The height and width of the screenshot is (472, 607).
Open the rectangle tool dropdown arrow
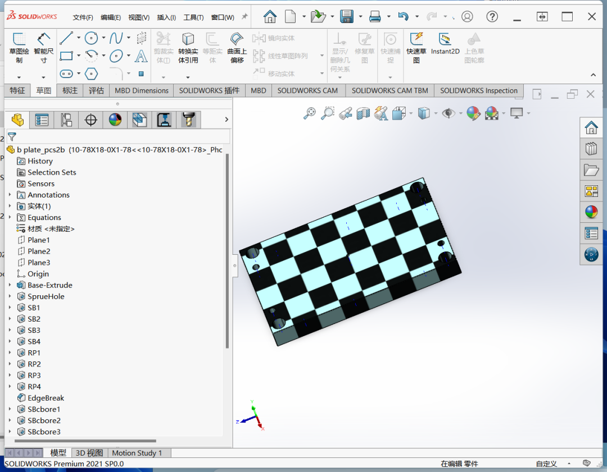pyautogui.click(x=79, y=56)
